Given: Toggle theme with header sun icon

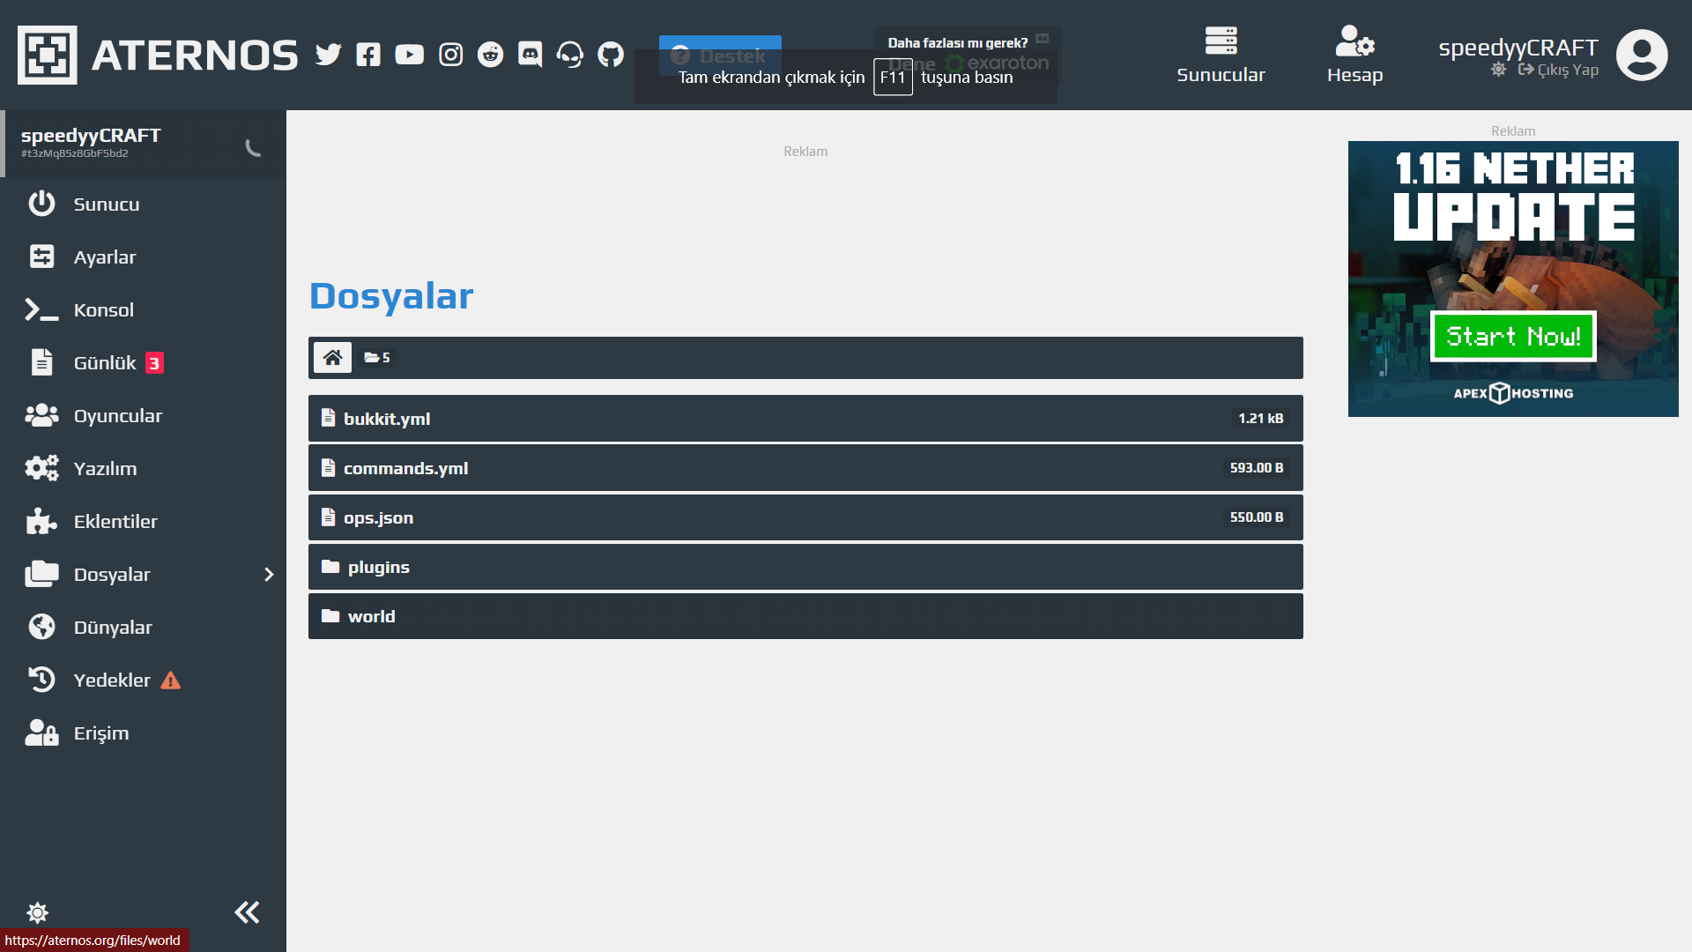Looking at the screenshot, I should [1498, 70].
